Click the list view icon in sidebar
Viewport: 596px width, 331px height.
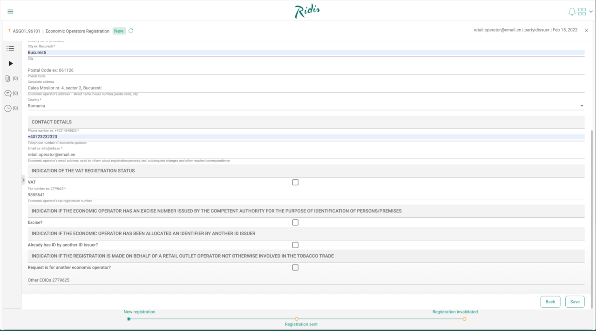[10, 48]
